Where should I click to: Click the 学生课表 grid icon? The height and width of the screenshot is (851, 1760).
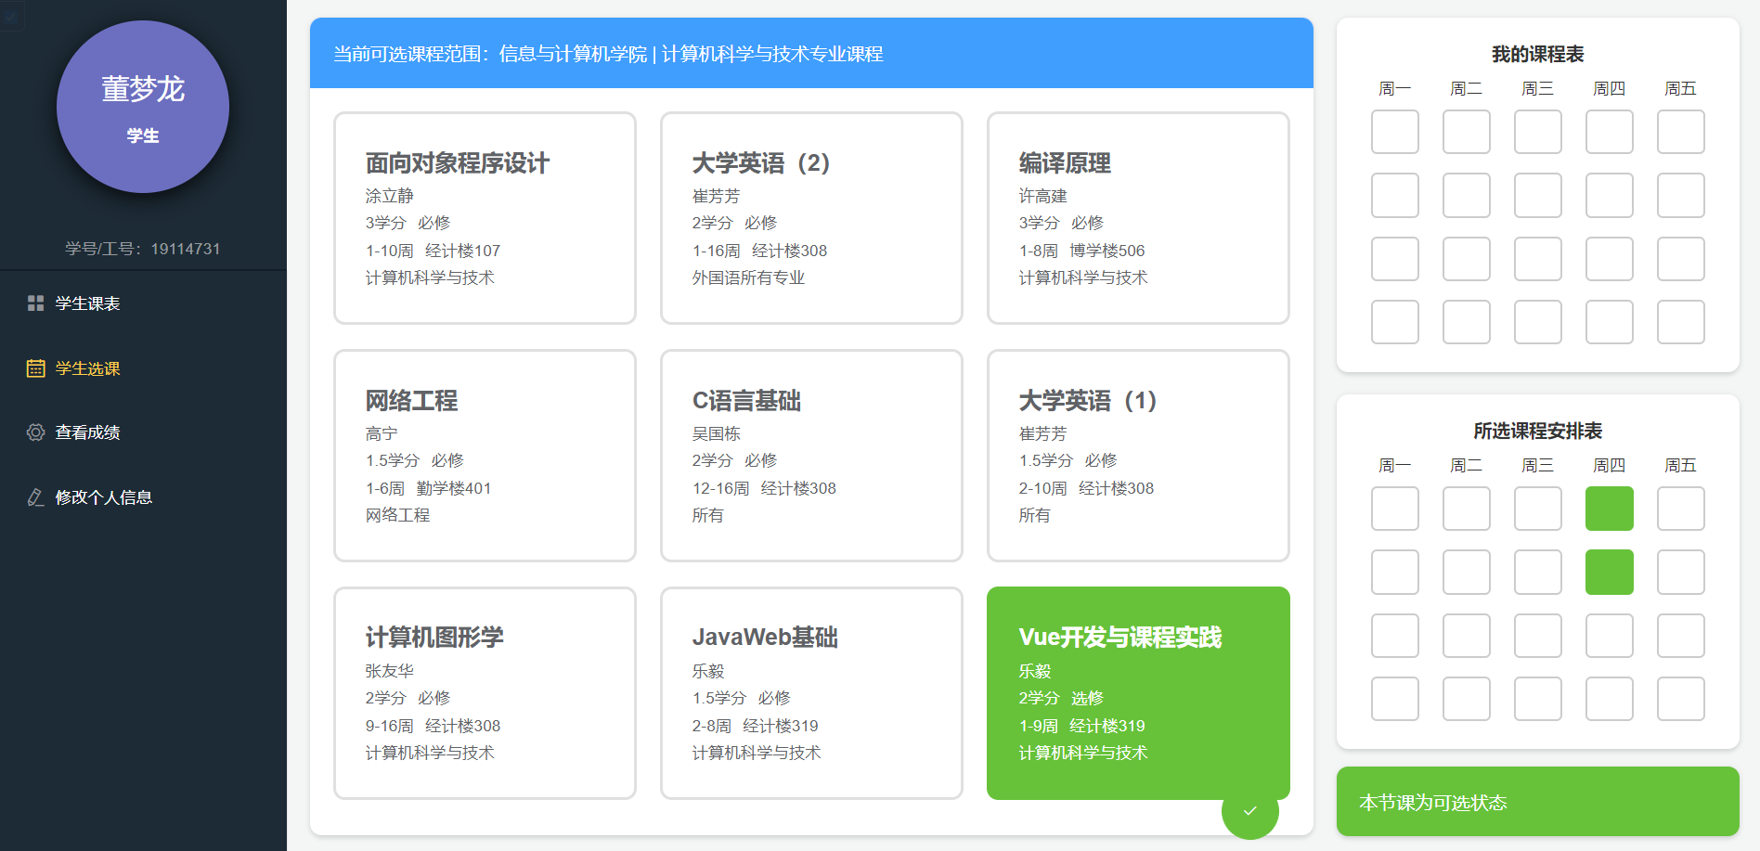tap(36, 303)
